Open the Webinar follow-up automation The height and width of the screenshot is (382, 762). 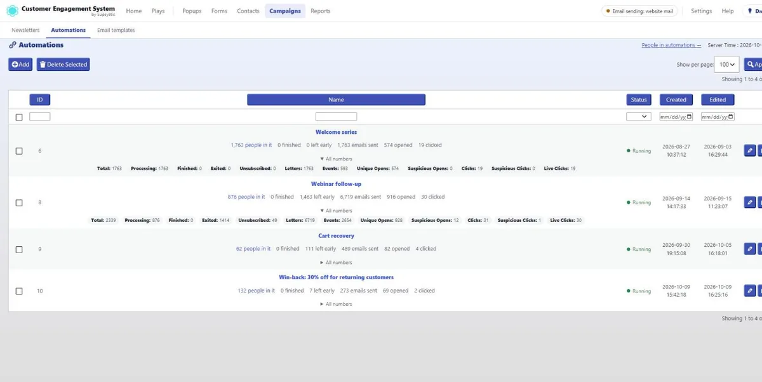pyautogui.click(x=336, y=184)
